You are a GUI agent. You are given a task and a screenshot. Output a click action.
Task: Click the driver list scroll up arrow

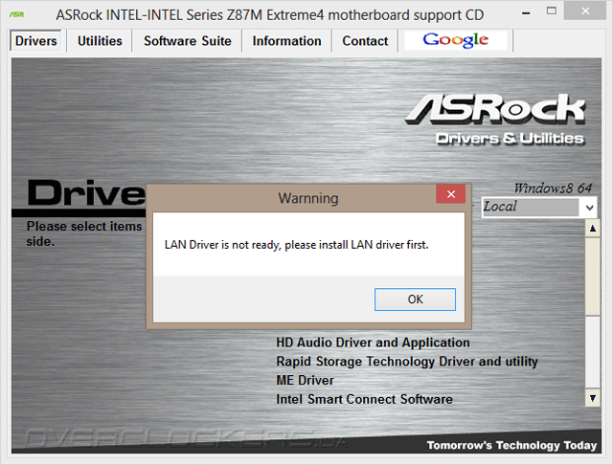click(x=593, y=229)
